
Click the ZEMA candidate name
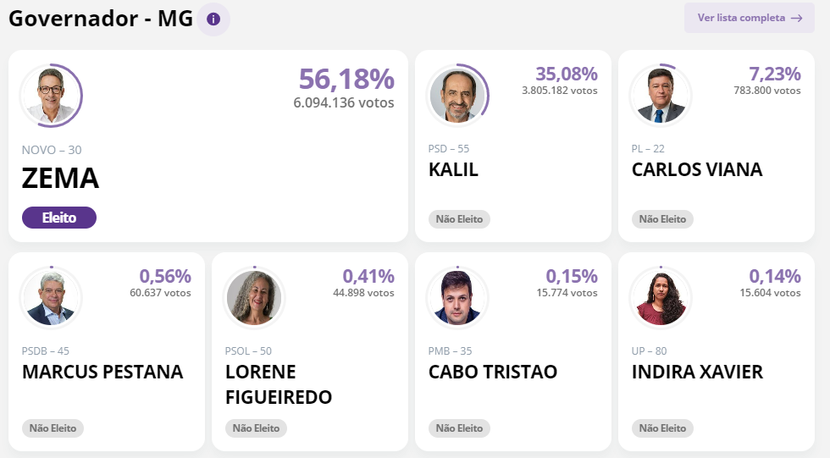click(61, 179)
